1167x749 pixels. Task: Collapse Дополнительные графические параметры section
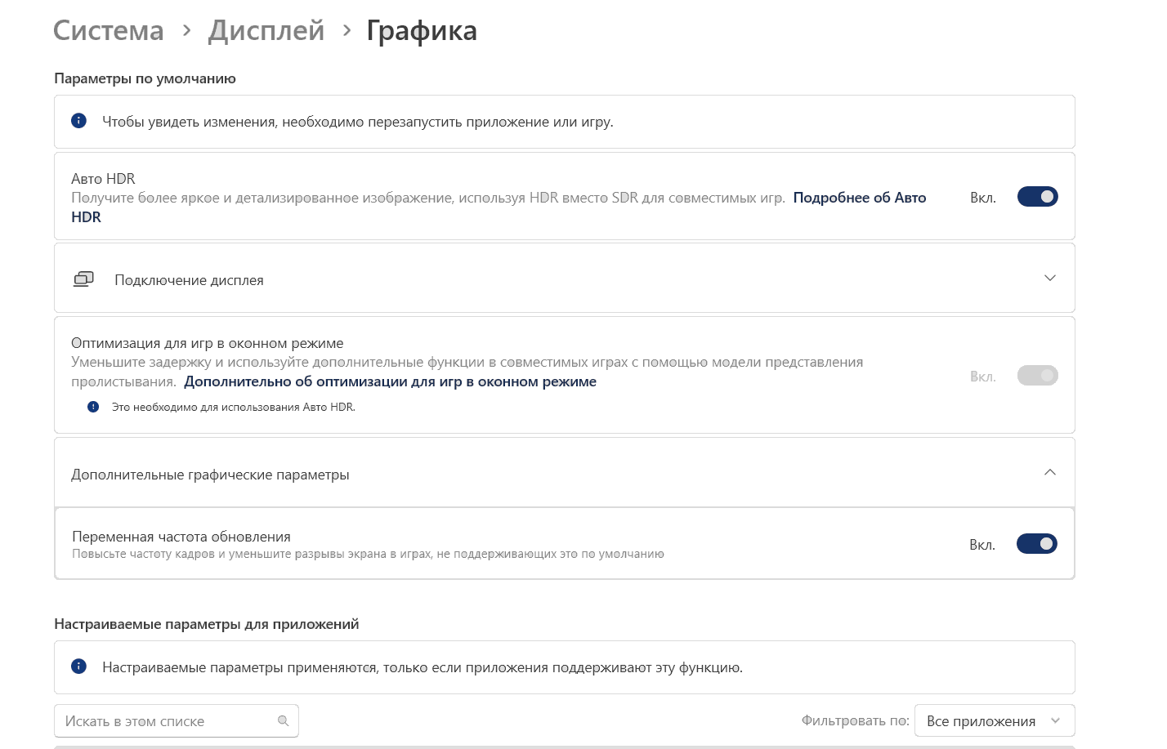pos(1050,473)
